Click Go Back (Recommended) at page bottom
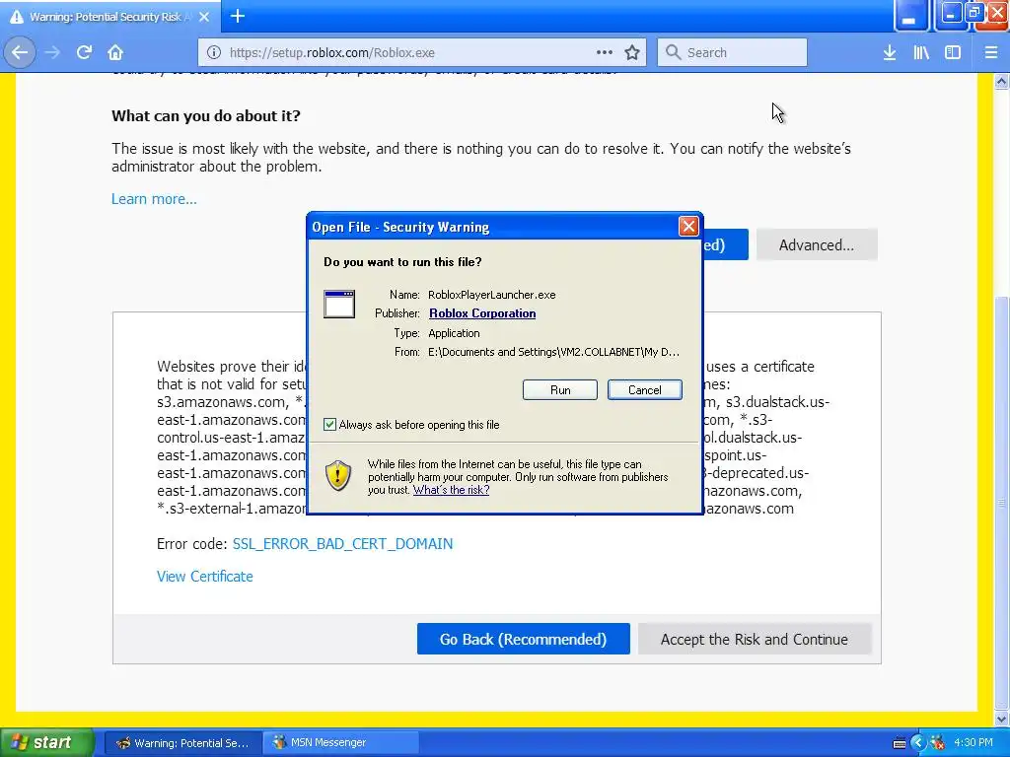This screenshot has height=757, width=1010. (x=523, y=639)
